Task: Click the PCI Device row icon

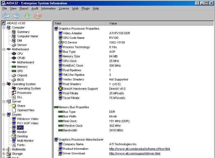Action: coord(60,42)
